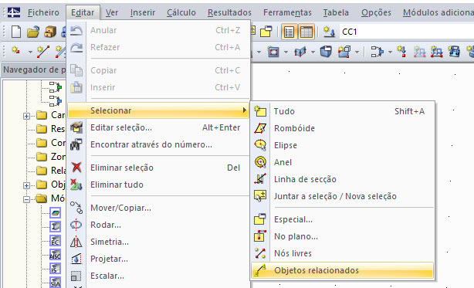Open Escalar... dialog
Screen dimensions: 474x288
click(158, 276)
